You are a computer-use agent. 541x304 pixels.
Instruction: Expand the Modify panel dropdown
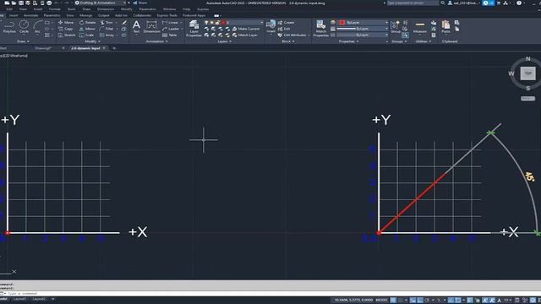[92, 41]
